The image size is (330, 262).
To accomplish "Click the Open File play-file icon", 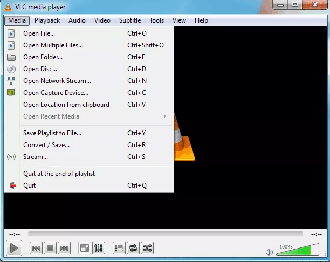I will click(11, 33).
